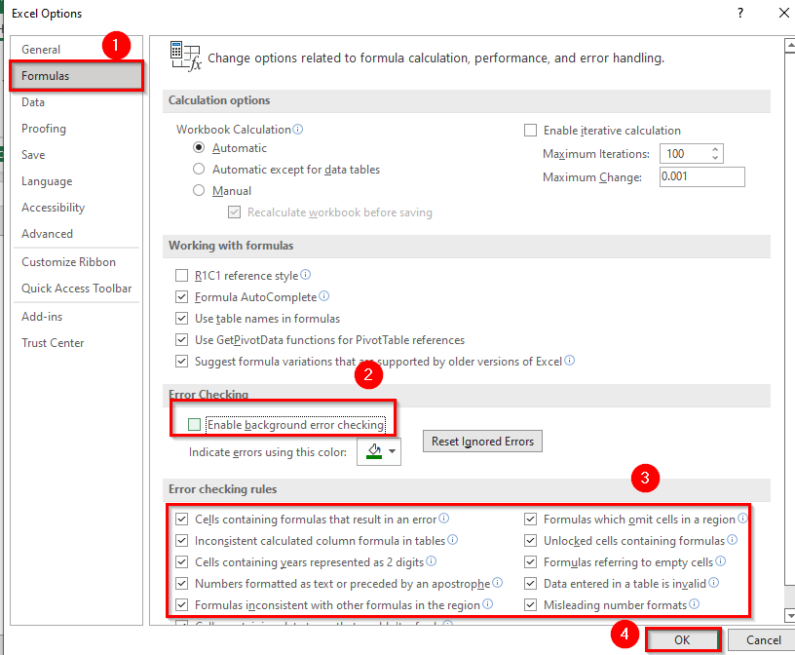This screenshot has height=655, width=795.
Task: Select Automatic except for data tables
Action: click(x=199, y=169)
